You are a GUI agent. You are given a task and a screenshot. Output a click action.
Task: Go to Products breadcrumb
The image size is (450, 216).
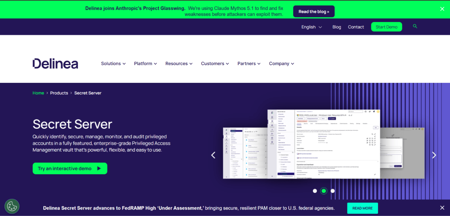(x=59, y=93)
